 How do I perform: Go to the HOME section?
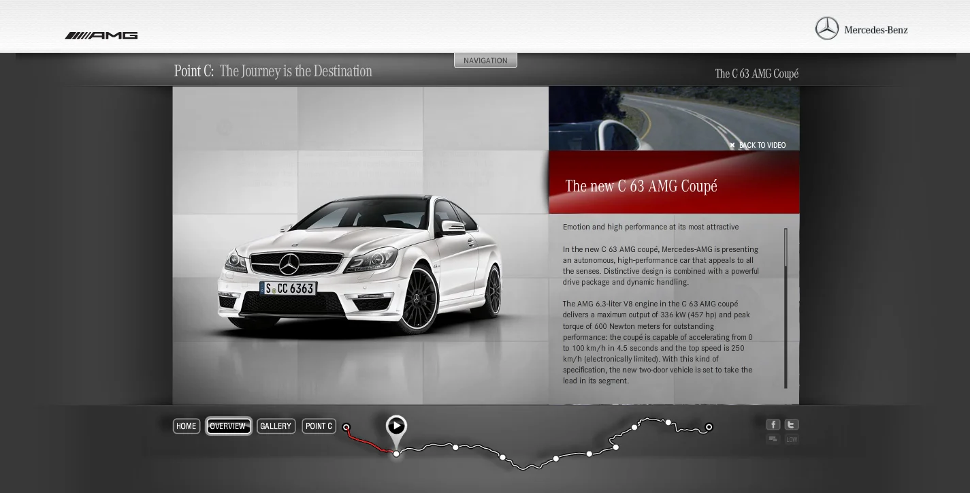187,426
